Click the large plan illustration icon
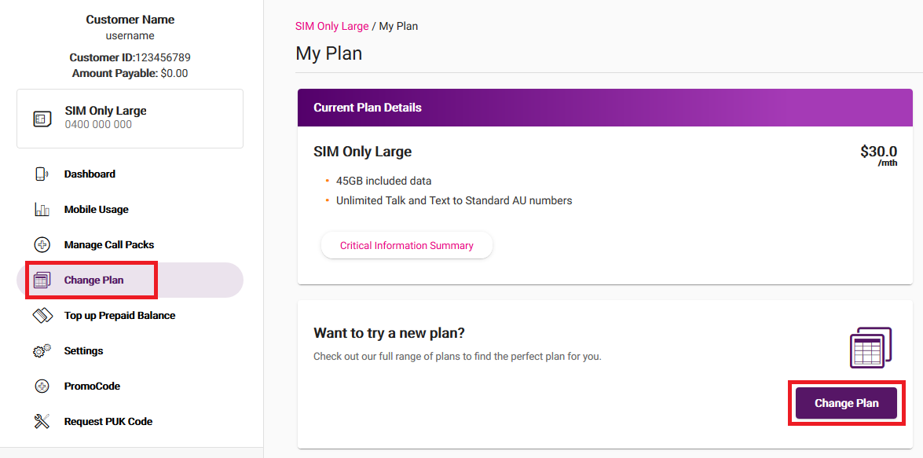The image size is (923, 458). tap(870, 346)
